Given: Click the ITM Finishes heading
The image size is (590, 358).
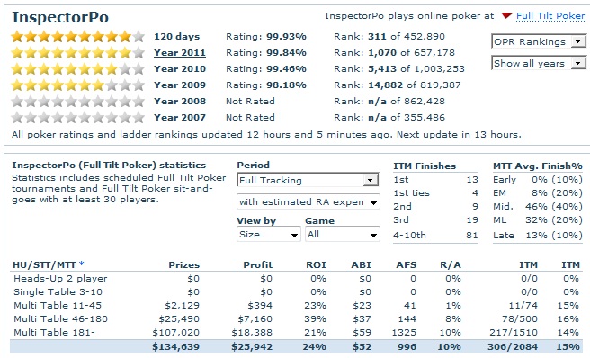Looking at the screenshot, I should point(425,166).
